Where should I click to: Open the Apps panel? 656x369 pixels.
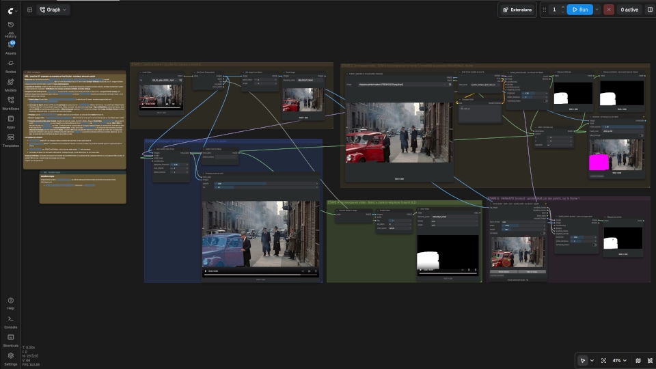coord(10,122)
